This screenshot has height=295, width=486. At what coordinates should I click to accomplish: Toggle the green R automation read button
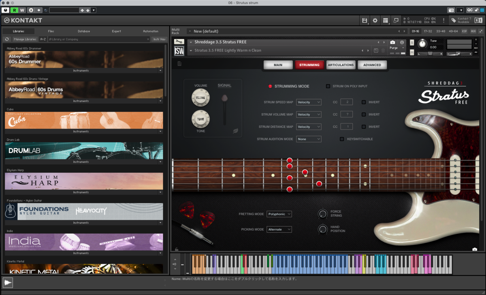[14, 10]
